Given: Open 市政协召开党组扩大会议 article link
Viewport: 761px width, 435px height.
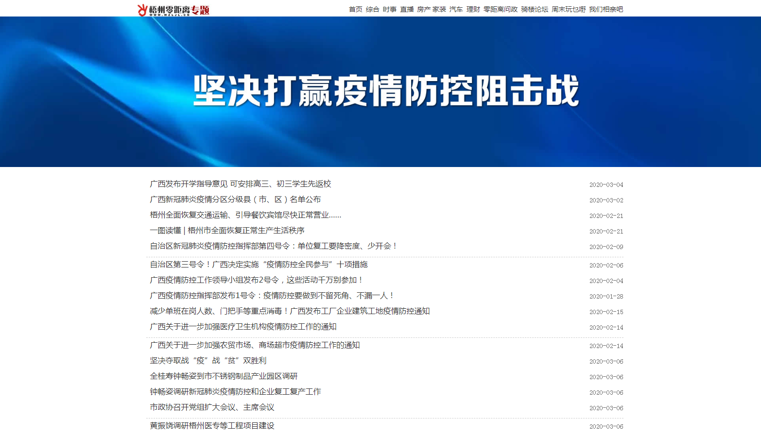Looking at the screenshot, I should [212, 407].
